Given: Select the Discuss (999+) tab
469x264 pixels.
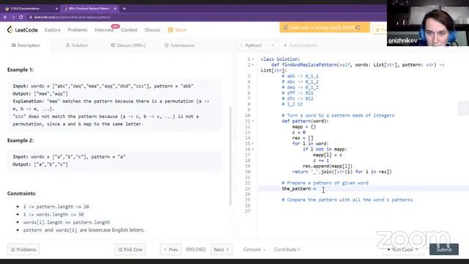Looking at the screenshot, I should pos(128,45).
